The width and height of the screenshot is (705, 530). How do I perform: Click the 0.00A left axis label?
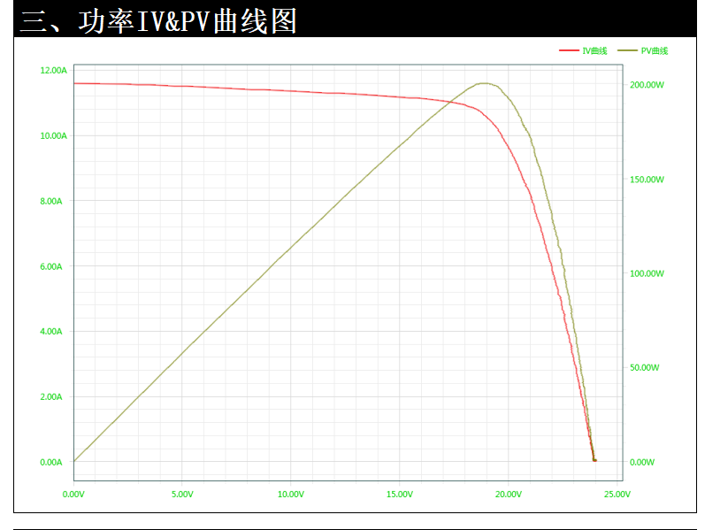51,462
